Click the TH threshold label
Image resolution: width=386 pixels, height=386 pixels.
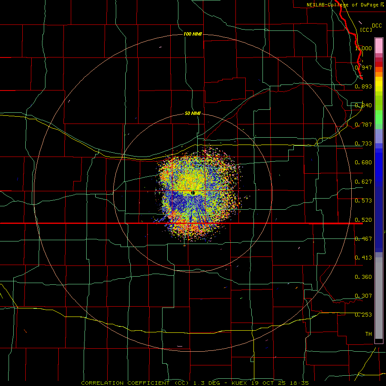[x=368, y=334]
